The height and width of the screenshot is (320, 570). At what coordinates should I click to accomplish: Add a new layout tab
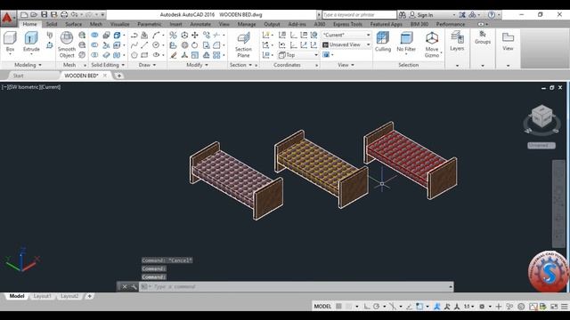click(x=89, y=296)
